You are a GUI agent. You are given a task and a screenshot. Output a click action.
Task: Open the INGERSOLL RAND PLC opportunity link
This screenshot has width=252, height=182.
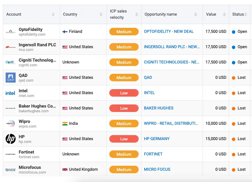(172, 47)
